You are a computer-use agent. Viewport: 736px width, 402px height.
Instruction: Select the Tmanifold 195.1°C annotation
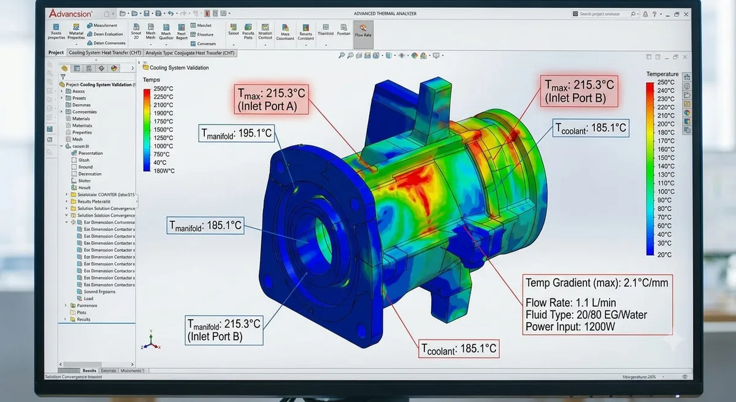[x=237, y=133]
